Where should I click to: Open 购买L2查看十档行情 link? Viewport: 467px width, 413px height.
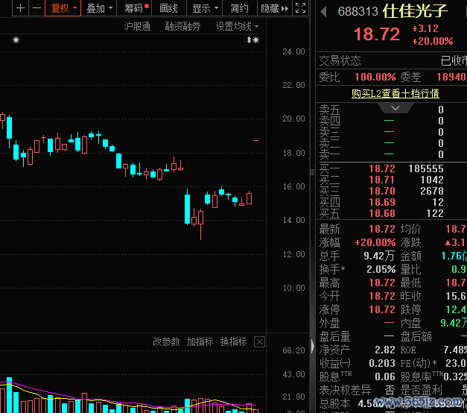point(395,93)
